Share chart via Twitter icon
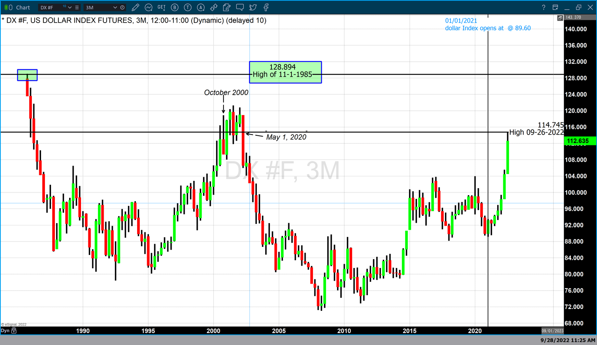Image resolution: width=597 pixels, height=345 pixels. 253,7
